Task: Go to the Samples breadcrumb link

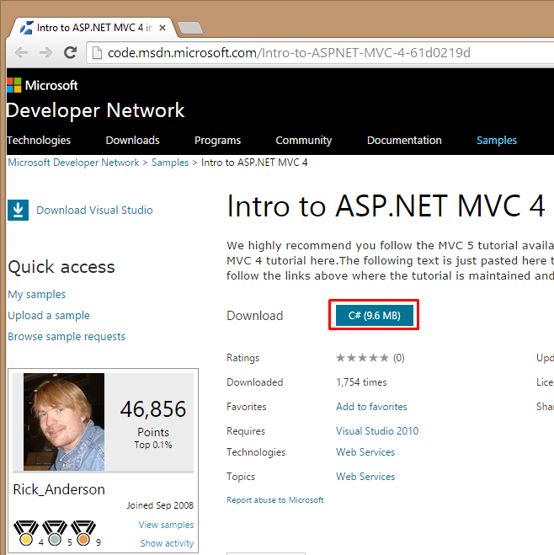Action: (x=170, y=163)
